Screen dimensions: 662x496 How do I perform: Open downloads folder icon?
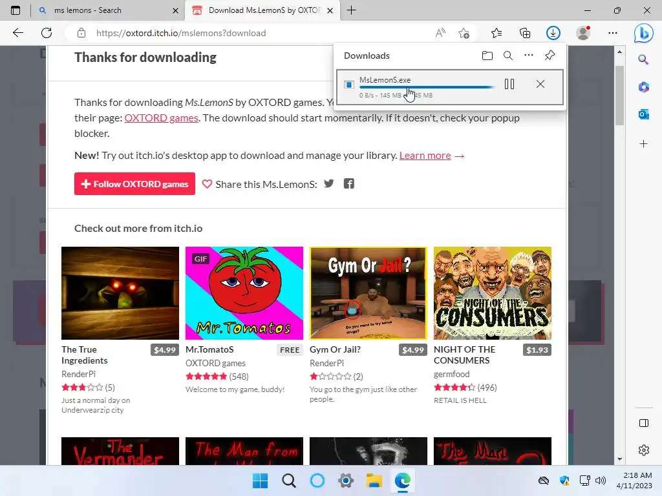click(487, 56)
